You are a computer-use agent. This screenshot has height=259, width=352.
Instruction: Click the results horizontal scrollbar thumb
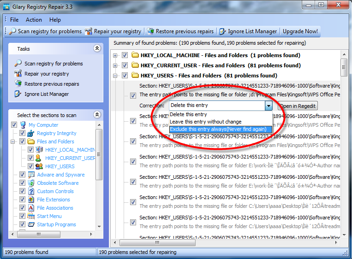pos(157,242)
